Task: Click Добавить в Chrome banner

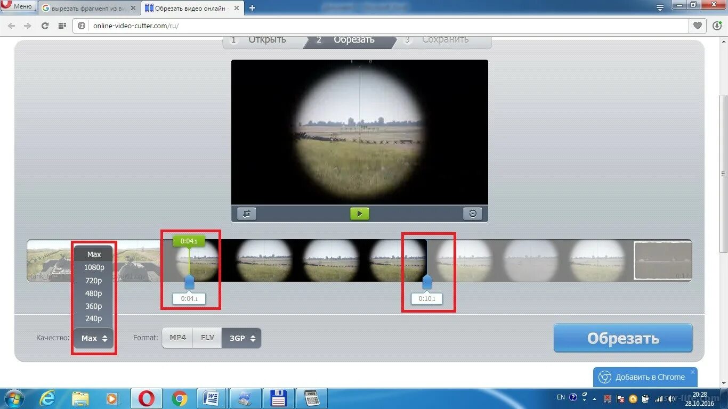Action: [645, 377]
